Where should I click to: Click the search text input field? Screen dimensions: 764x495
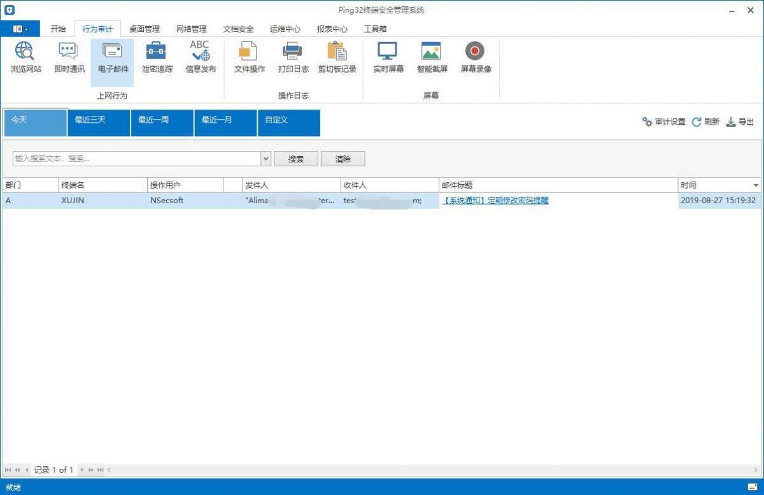(x=137, y=159)
